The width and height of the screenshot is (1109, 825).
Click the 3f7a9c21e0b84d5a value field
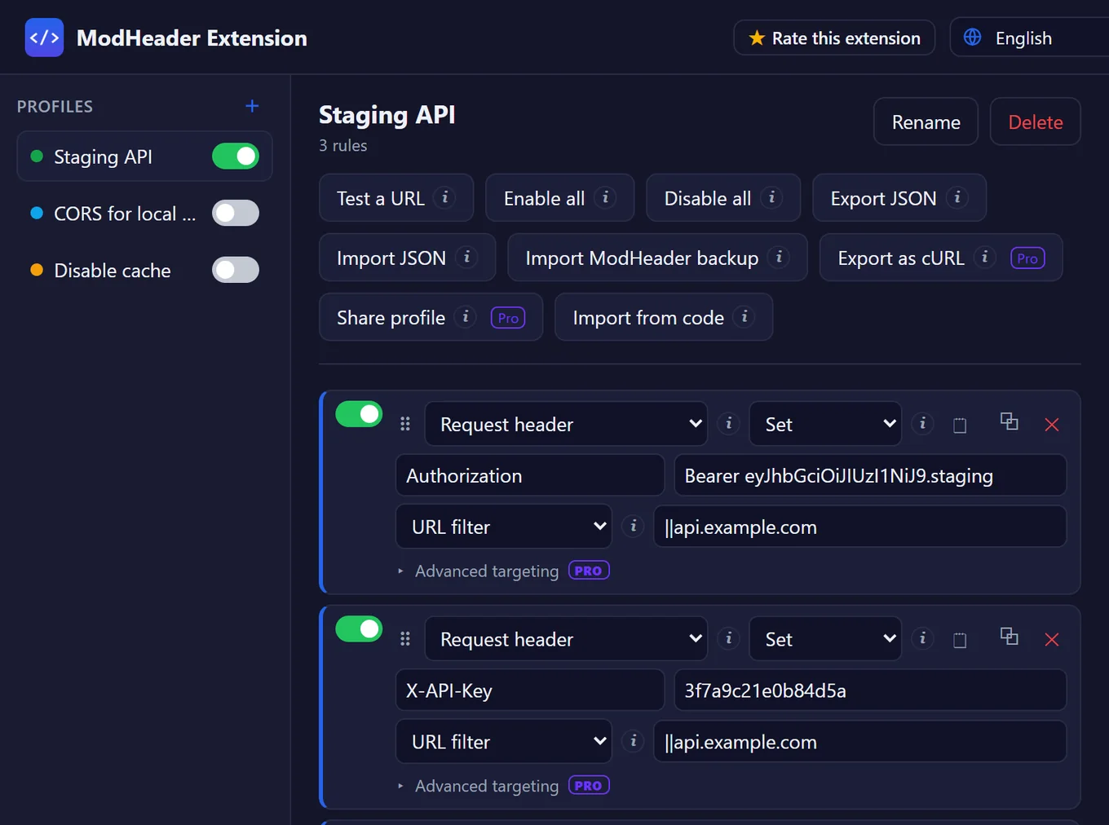(x=870, y=690)
